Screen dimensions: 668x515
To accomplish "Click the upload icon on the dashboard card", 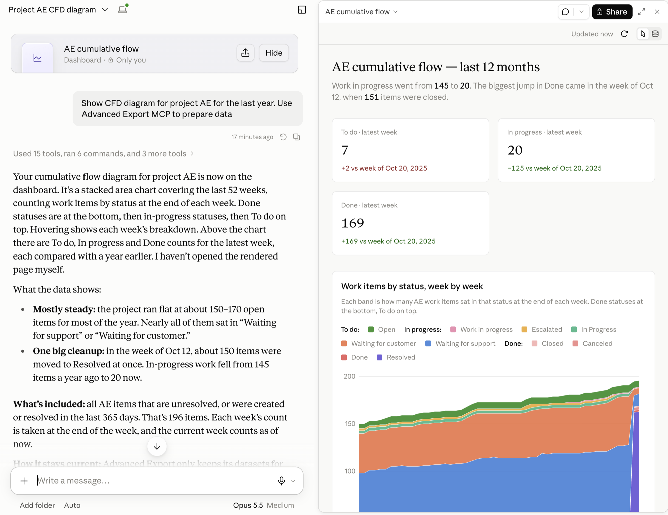I will point(245,53).
